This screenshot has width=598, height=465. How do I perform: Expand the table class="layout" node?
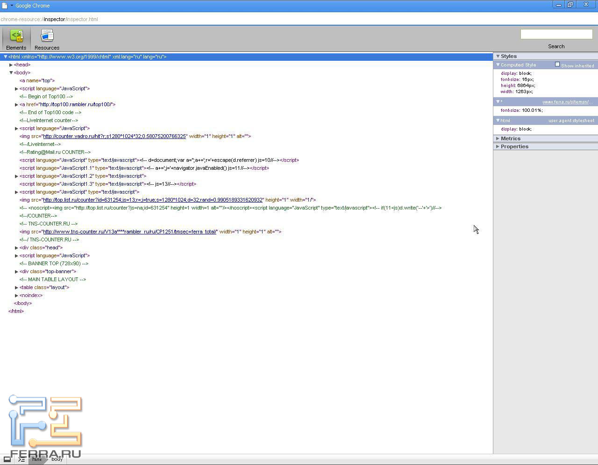(x=16, y=288)
